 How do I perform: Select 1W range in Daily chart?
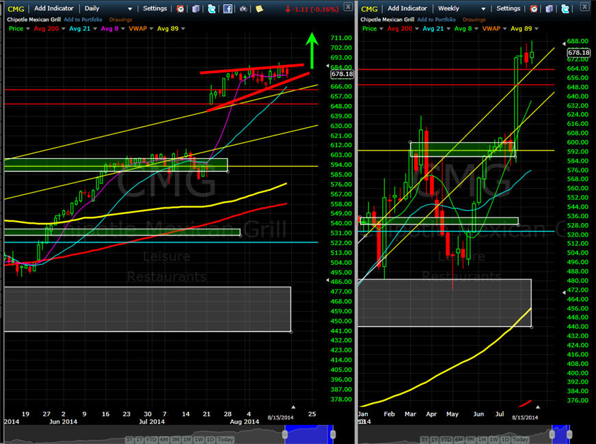[199, 439]
